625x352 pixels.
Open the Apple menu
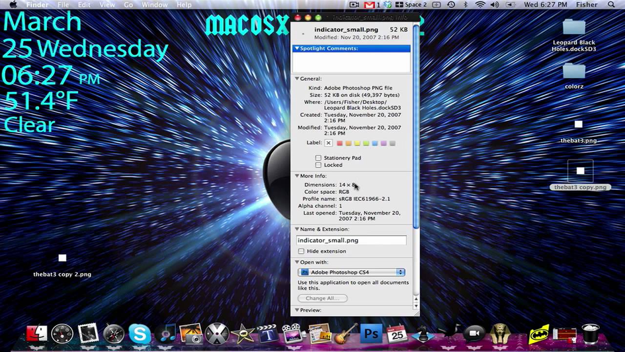point(13,4)
